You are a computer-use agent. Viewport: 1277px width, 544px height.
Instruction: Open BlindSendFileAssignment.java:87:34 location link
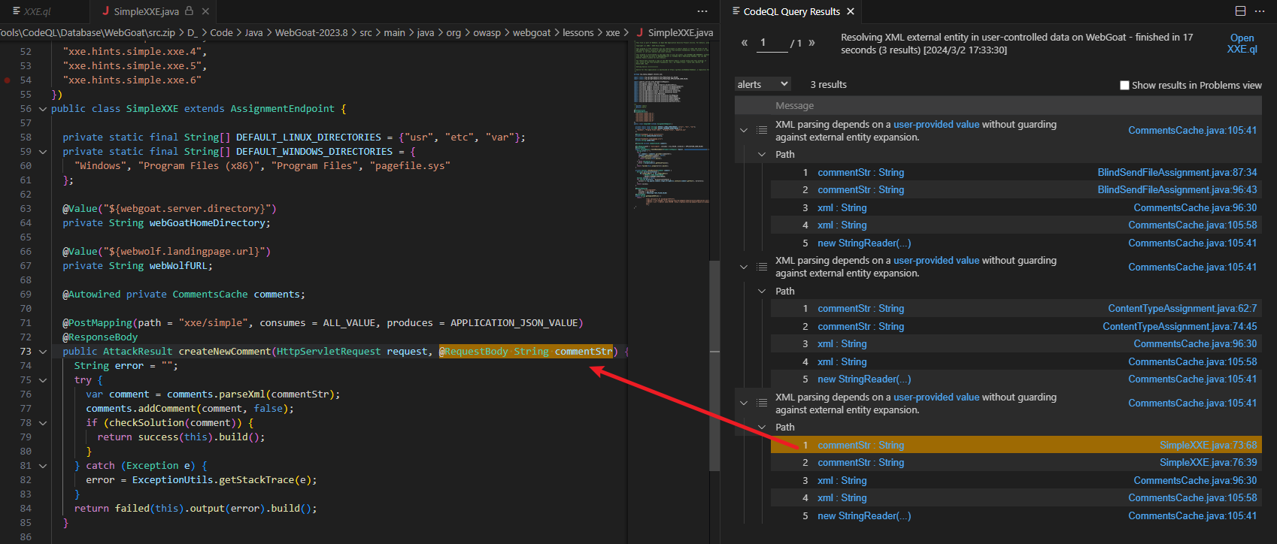tap(1177, 173)
